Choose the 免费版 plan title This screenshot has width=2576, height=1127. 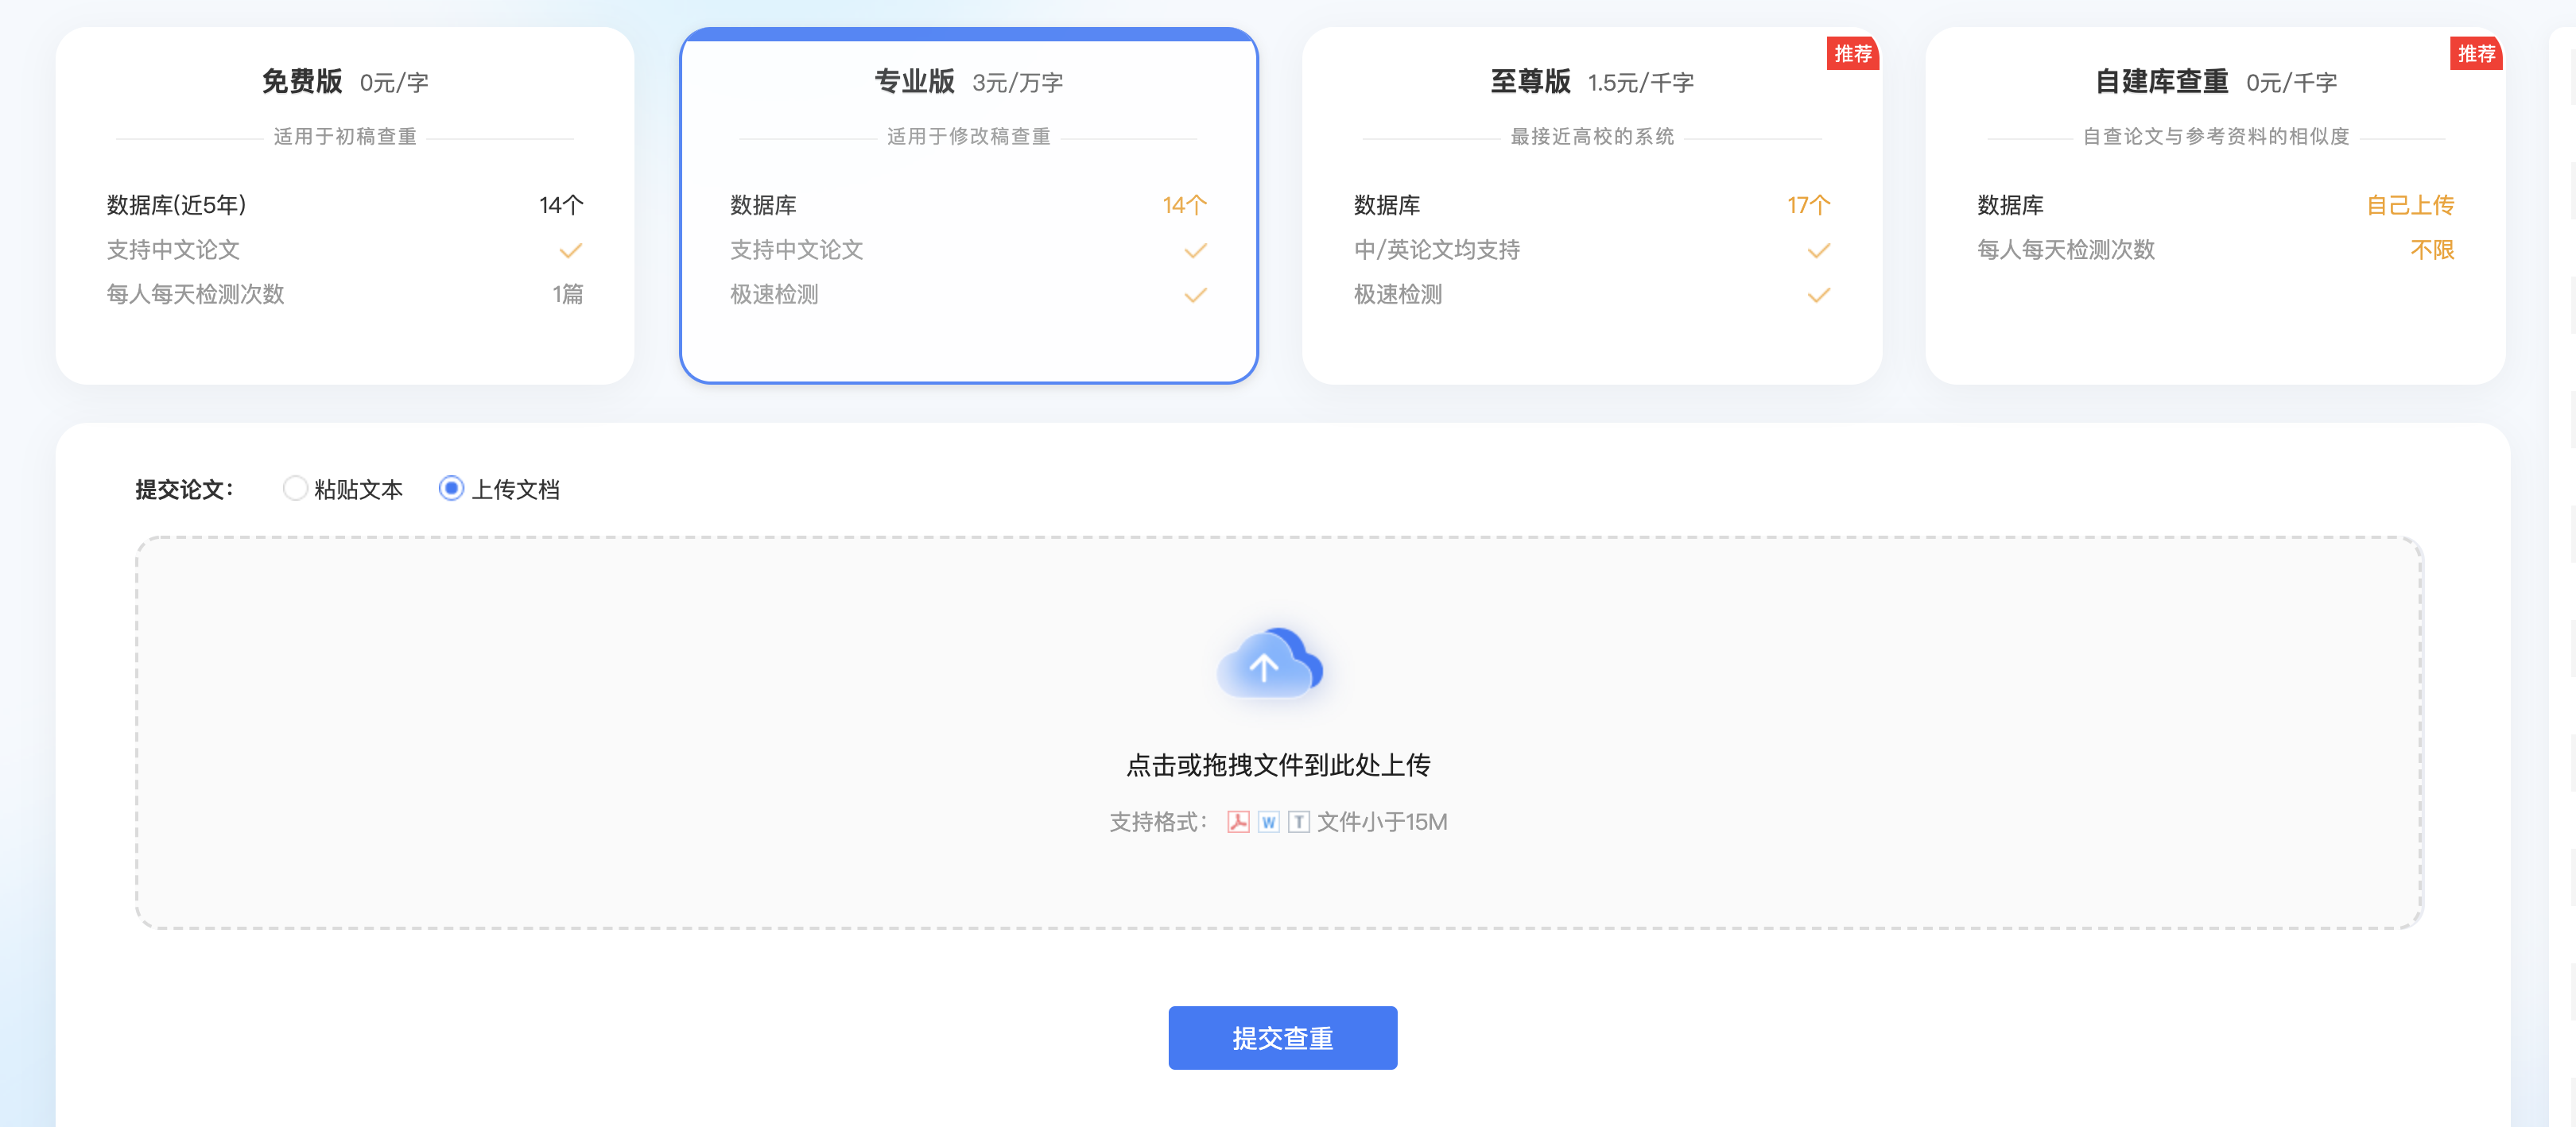click(x=302, y=82)
